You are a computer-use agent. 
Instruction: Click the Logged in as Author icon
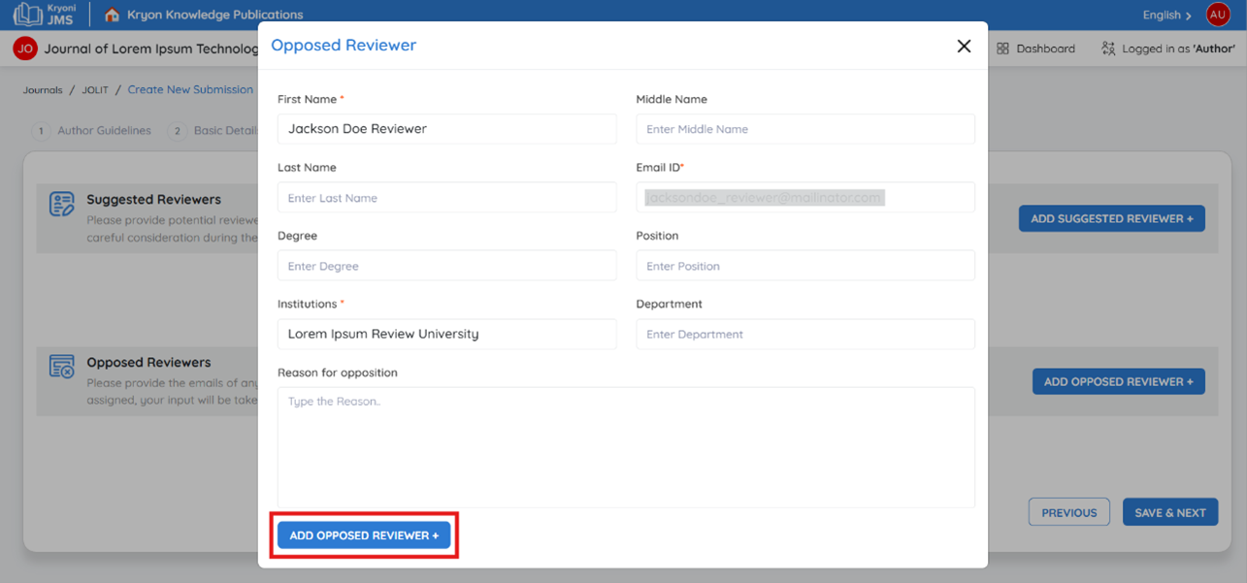pyautogui.click(x=1108, y=49)
